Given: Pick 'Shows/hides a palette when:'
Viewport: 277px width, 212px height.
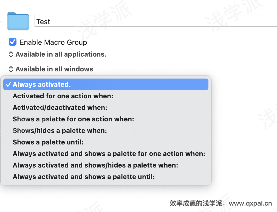Looking at the screenshot, I should coord(60,131).
